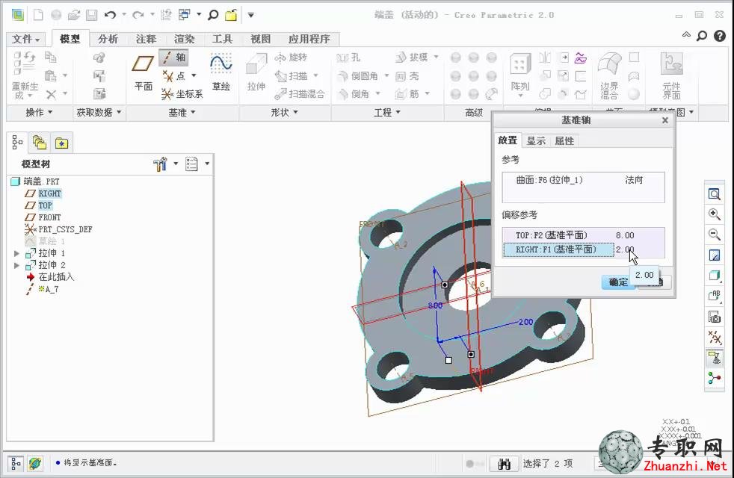The image size is (734, 478).
Task: Open the 形状 group dropdown
Action: 284,112
